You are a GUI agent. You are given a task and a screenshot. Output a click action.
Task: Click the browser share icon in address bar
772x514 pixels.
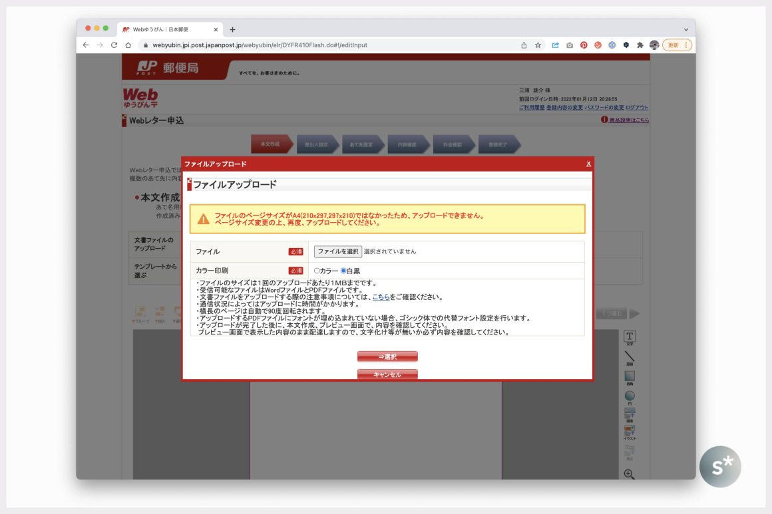(x=524, y=45)
